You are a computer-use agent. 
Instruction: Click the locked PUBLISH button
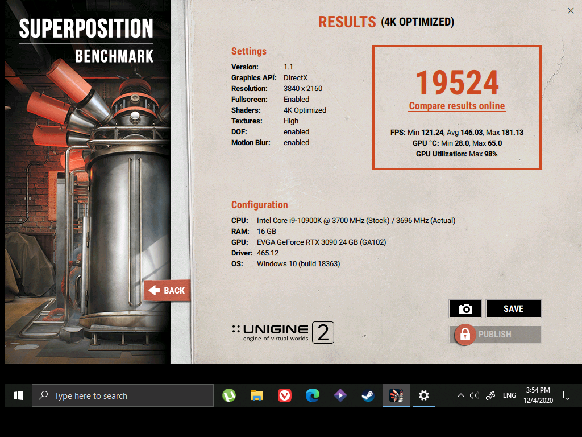pos(495,335)
